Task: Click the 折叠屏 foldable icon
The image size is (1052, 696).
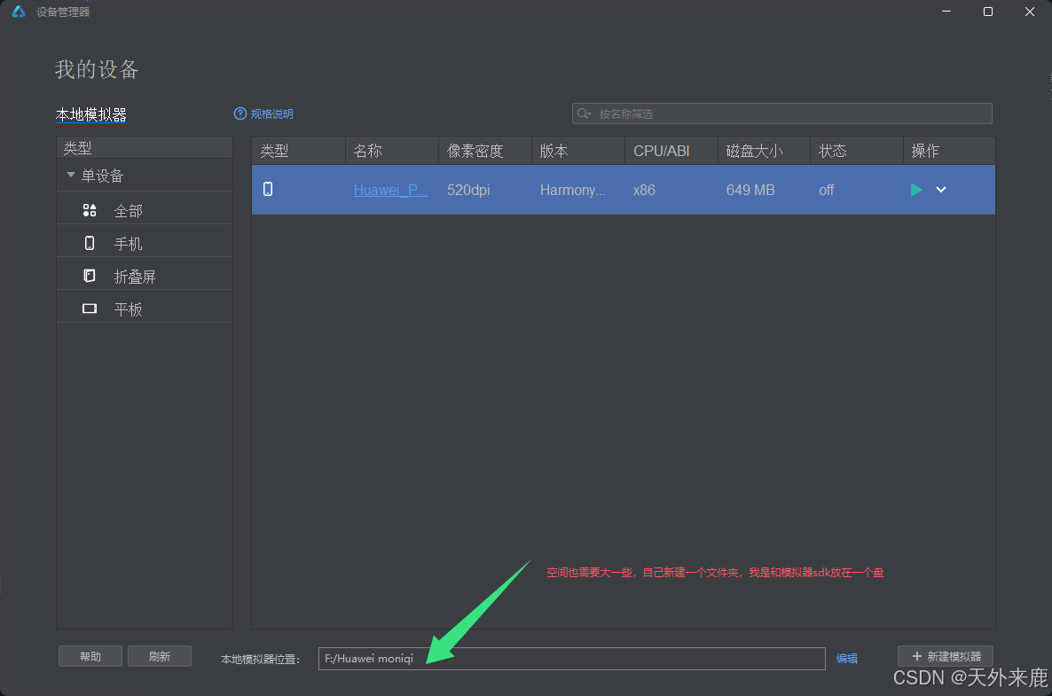Action: [x=90, y=276]
